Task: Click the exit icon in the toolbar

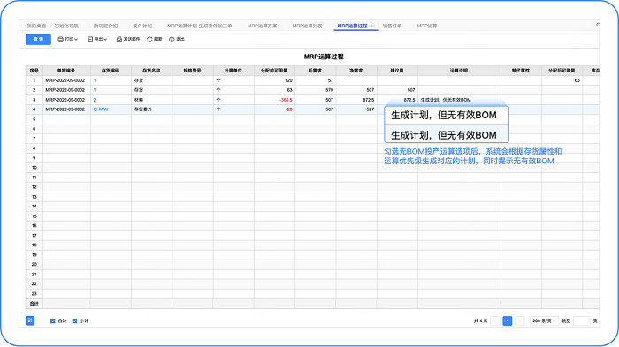Action: (x=172, y=40)
